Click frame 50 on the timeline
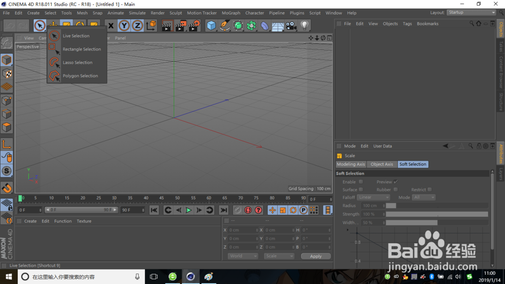Screen dimensions: 505x284 point(177,199)
